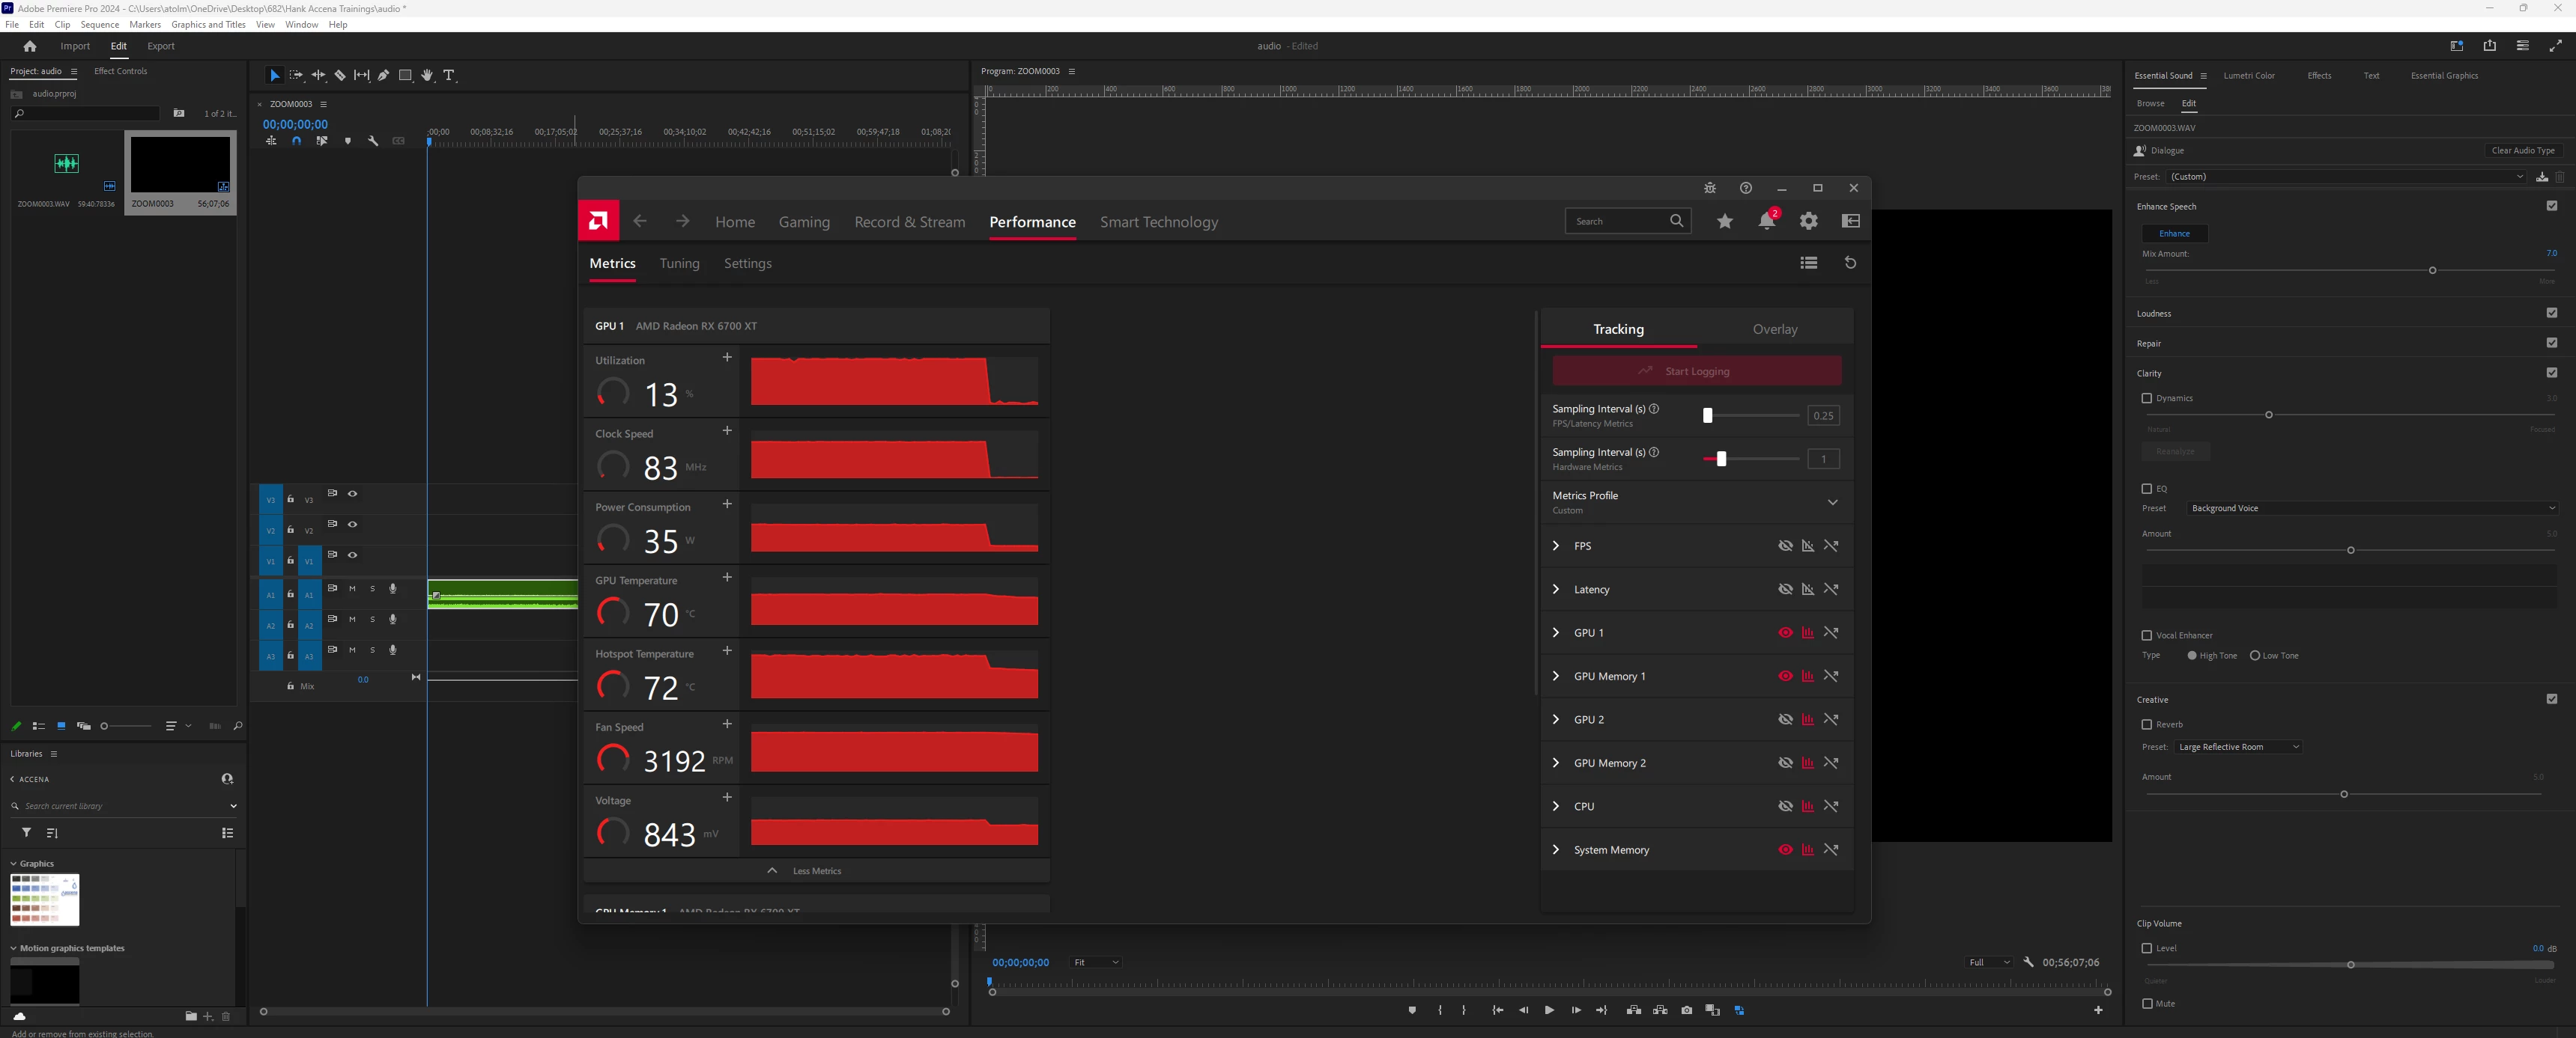Click the Mix Amount slider handle
Screen dimensions: 2576x1038
2432,271
